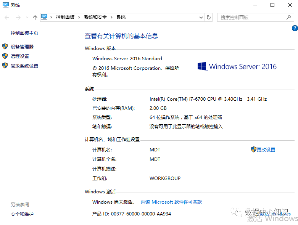Click the computer icon in address bar
Image resolution: width=298 pixels, height=225 pixels.
44,17
